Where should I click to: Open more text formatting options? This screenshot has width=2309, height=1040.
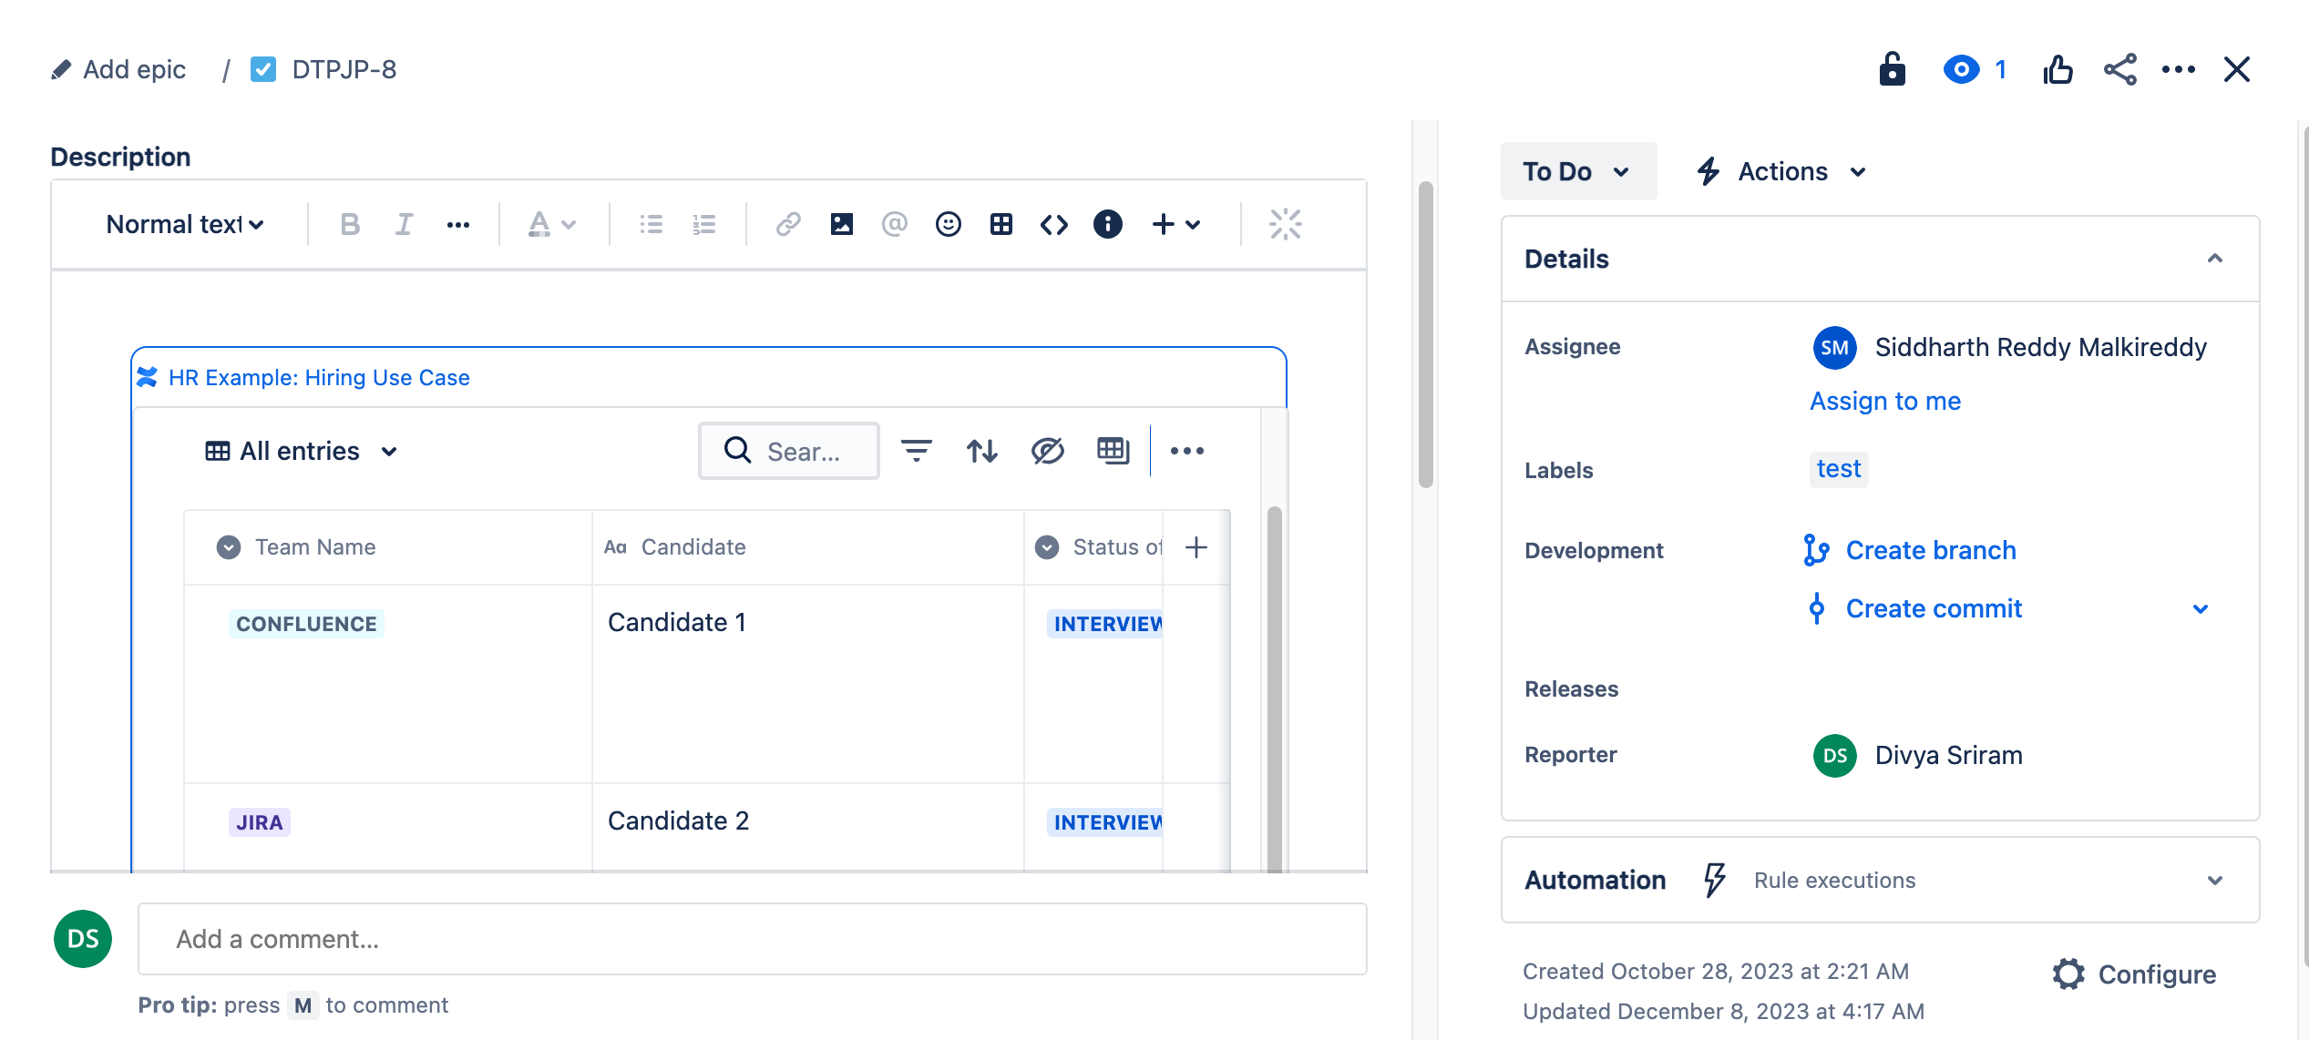tap(457, 224)
